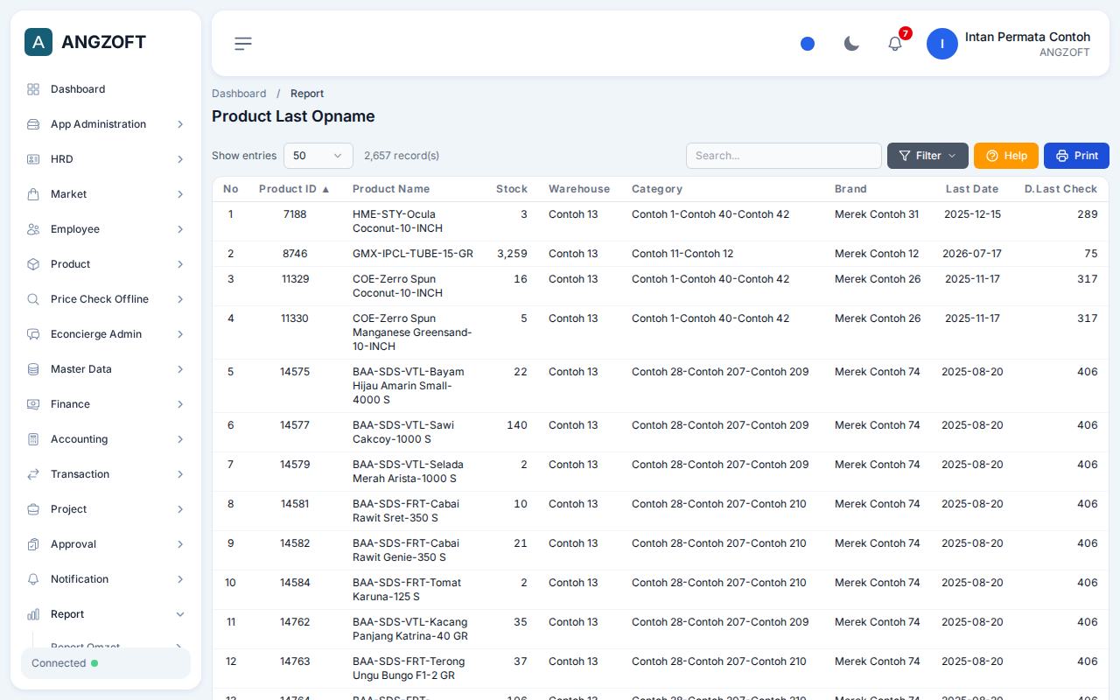The height and width of the screenshot is (700, 1120).
Task: Open the Show entries dropdown
Action: [x=318, y=156]
